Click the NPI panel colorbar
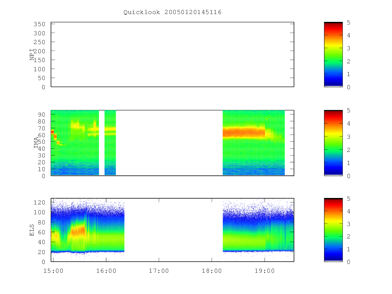The height and width of the screenshot is (294, 392). (x=333, y=55)
